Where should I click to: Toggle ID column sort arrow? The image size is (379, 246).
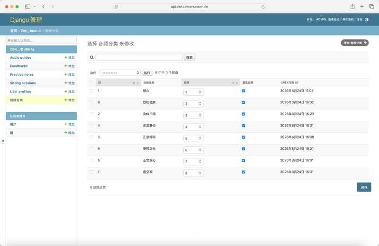click(138, 83)
